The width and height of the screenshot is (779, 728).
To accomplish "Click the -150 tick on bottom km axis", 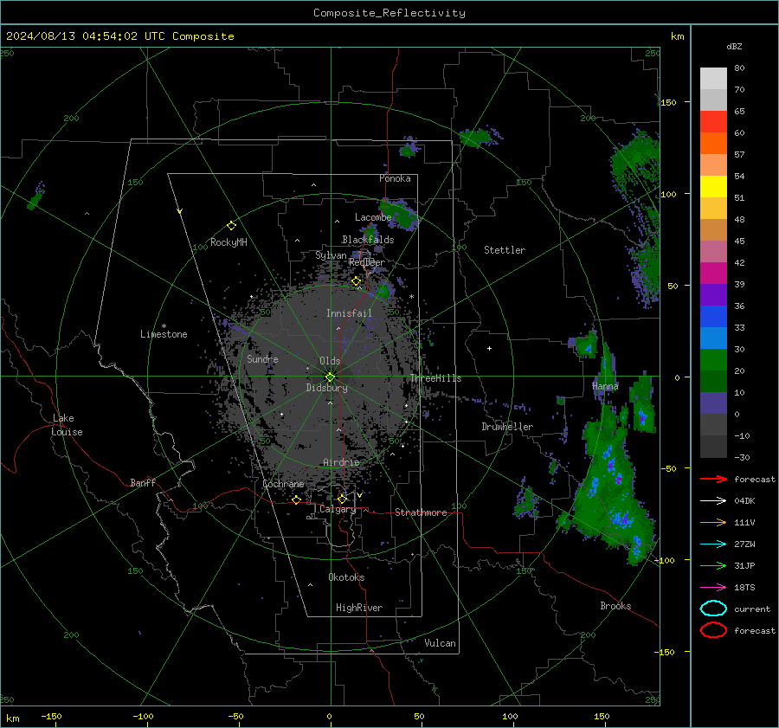I will 51,716.
